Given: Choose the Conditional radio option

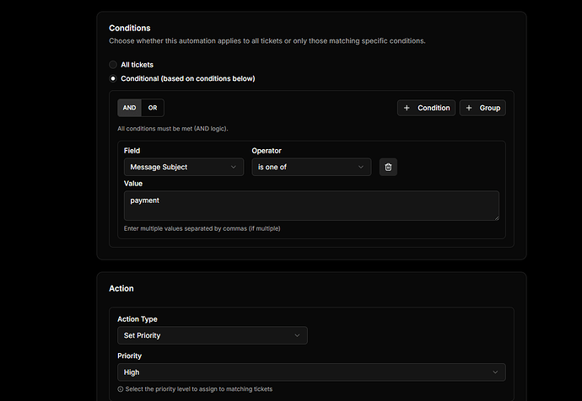Looking at the screenshot, I should 113,78.
